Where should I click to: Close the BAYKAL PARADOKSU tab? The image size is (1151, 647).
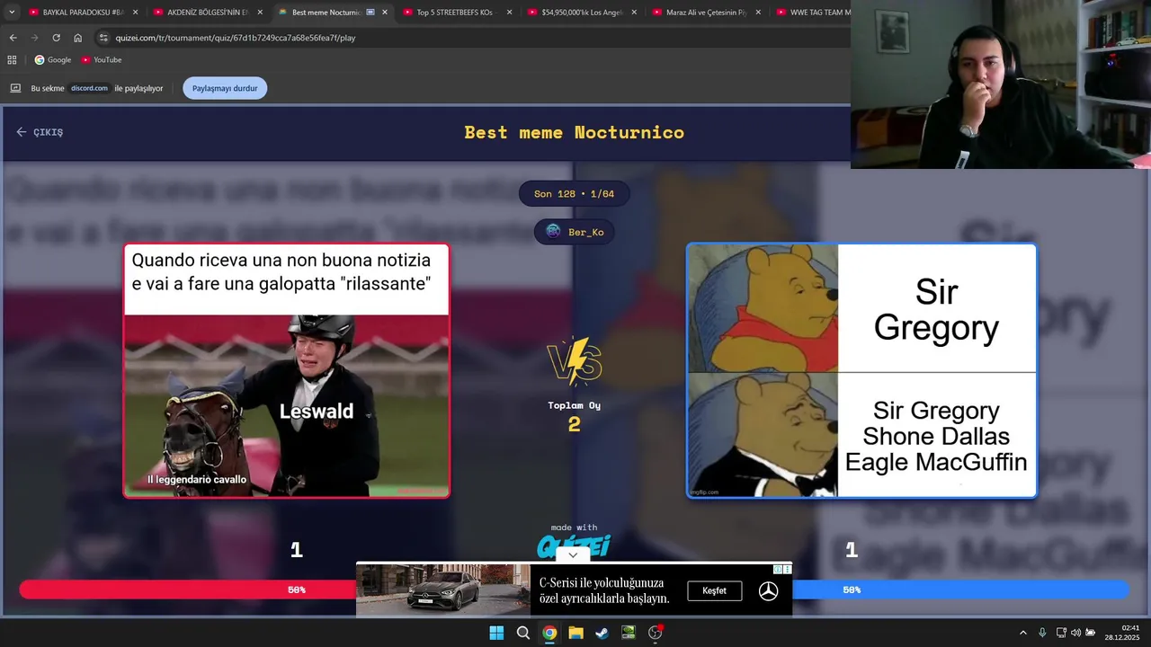(136, 13)
